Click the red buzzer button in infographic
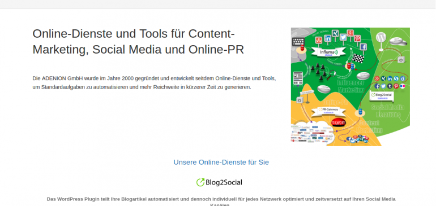The height and width of the screenshot is (206, 436). [339, 122]
